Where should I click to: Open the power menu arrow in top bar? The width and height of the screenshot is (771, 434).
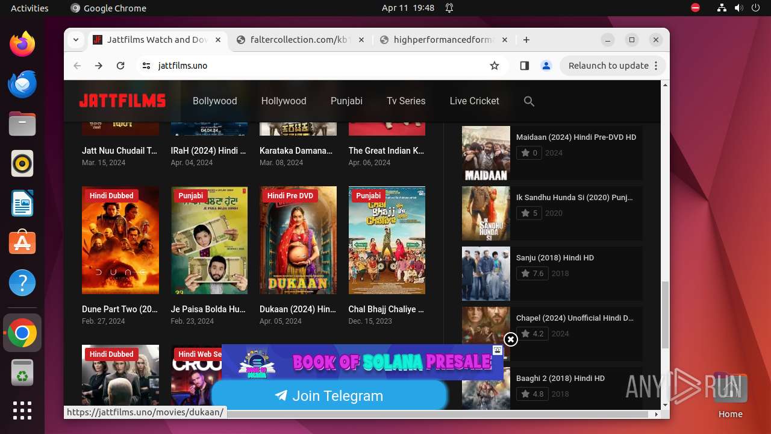(755, 8)
